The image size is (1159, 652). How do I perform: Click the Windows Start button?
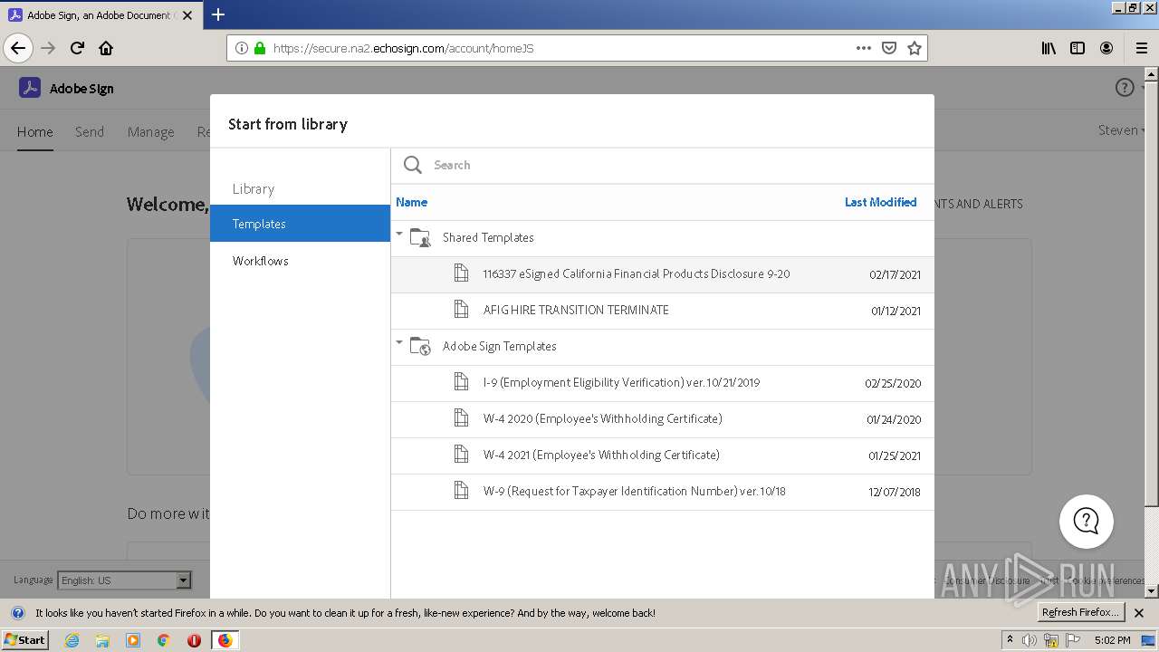pyautogui.click(x=25, y=639)
